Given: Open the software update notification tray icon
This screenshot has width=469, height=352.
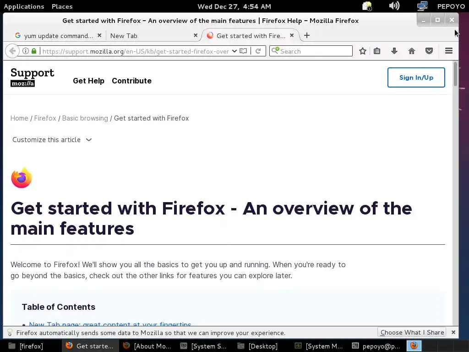Looking at the screenshot, I should (367, 6).
